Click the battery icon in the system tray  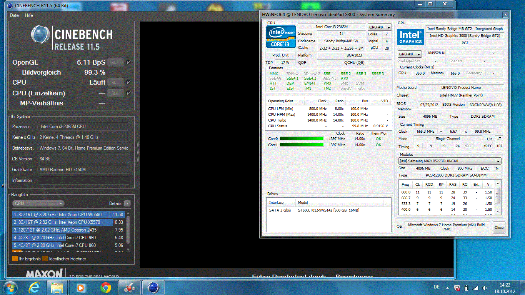[466, 288]
